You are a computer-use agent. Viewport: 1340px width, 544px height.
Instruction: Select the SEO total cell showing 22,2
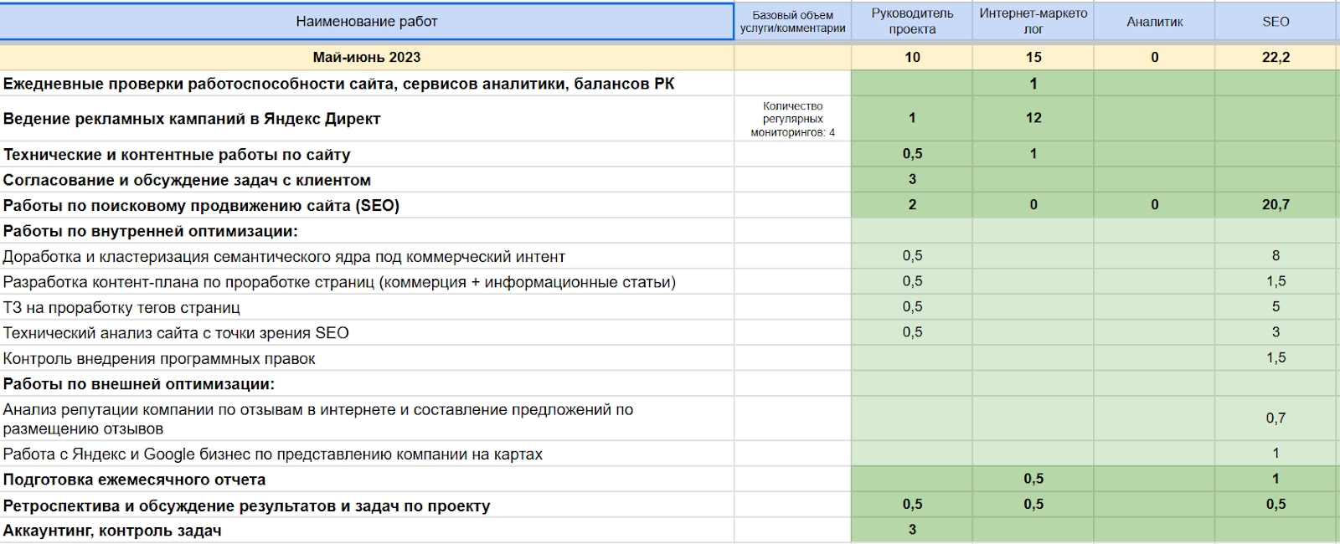click(x=1275, y=57)
